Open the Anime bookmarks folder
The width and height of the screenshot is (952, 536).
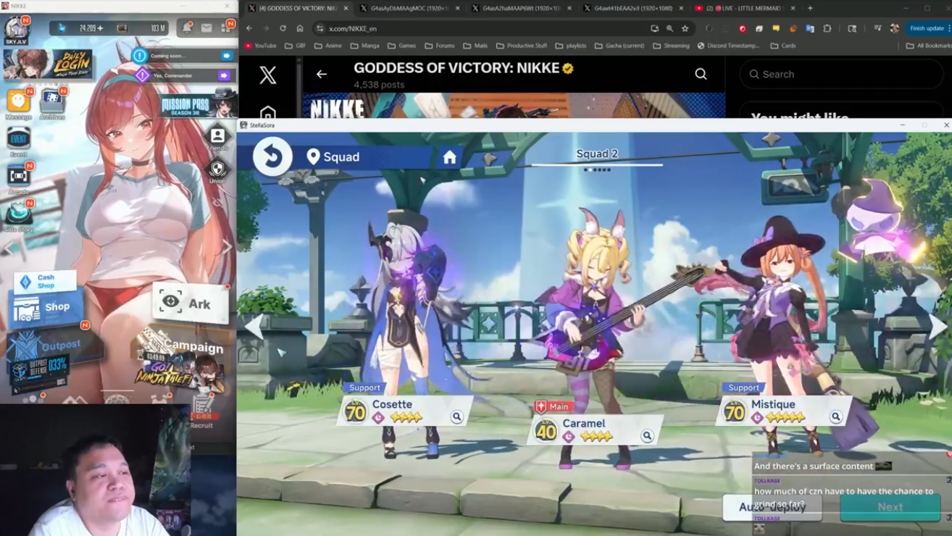(328, 46)
